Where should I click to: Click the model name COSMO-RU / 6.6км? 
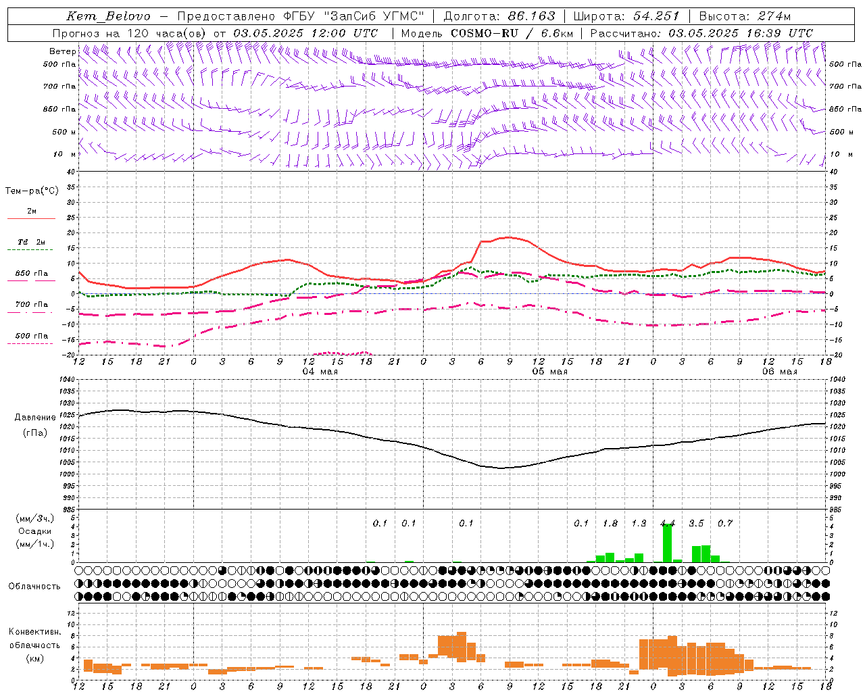point(512,33)
